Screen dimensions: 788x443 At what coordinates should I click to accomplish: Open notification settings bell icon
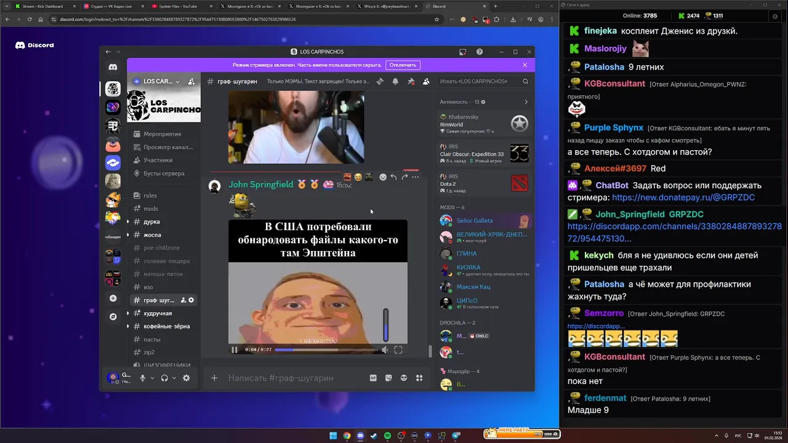click(x=395, y=81)
